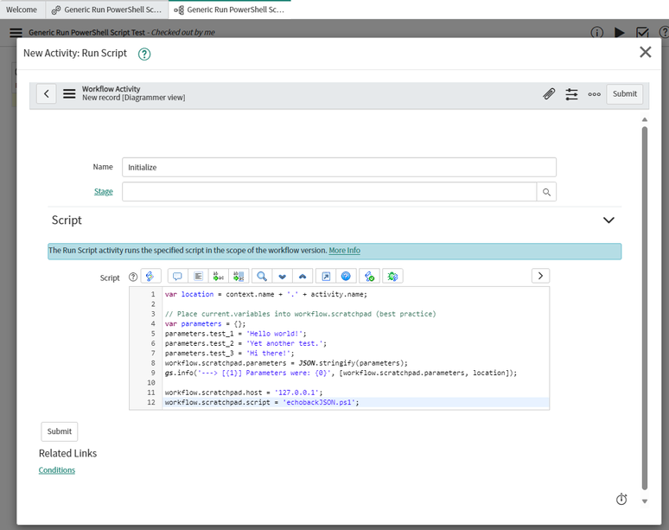Click the scrollbar up arrow

[x=645, y=120]
